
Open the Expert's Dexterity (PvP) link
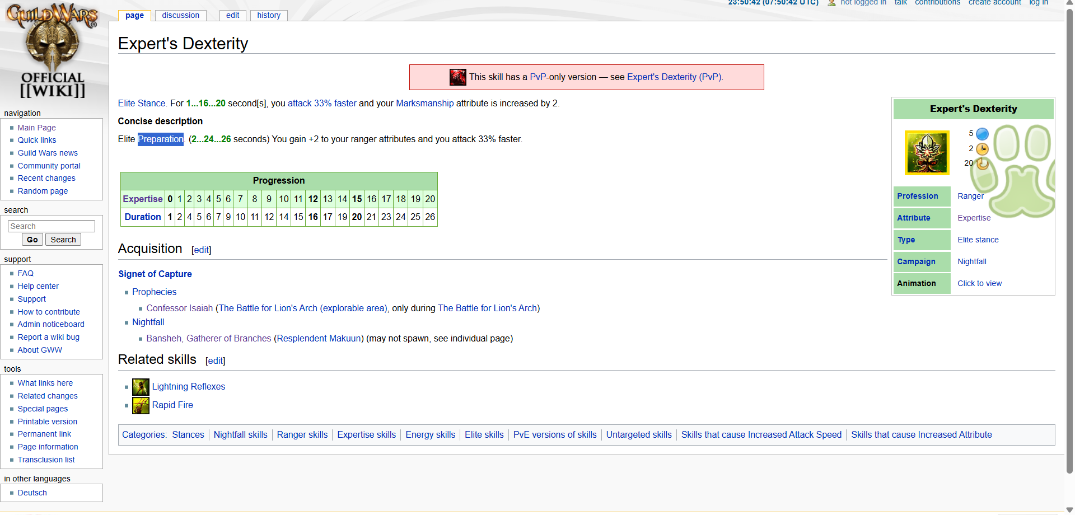point(675,77)
